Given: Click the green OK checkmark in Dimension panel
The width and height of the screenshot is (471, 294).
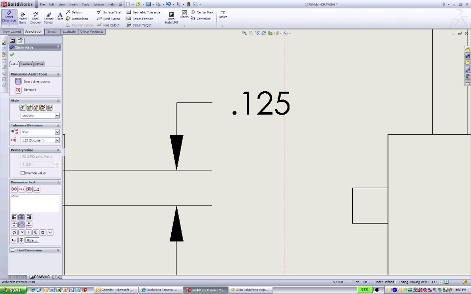Looking at the screenshot, I should (12, 54).
